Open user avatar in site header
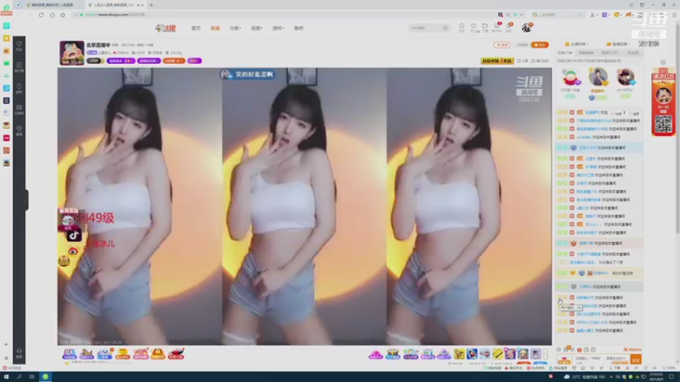 pyautogui.click(x=526, y=28)
